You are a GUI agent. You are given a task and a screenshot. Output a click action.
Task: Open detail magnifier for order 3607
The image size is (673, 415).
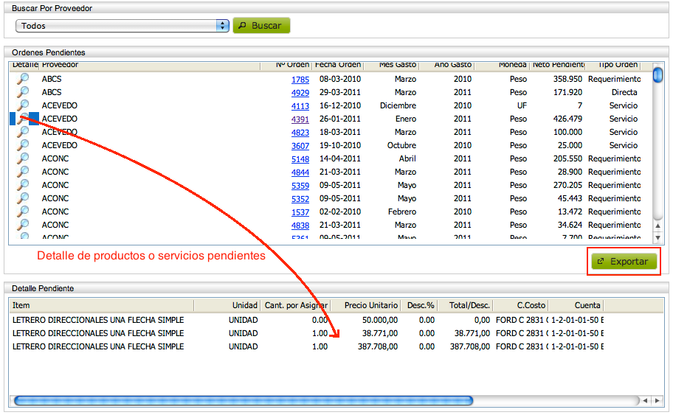[x=23, y=145]
